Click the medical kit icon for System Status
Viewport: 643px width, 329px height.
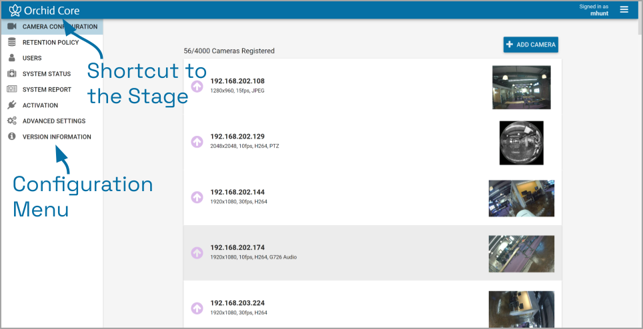(12, 74)
